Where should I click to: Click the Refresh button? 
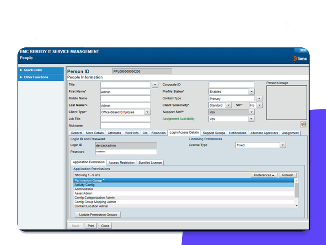tap(288, 175)
